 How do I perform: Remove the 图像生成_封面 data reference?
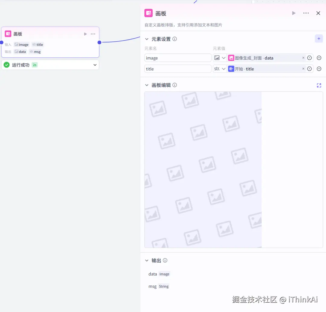[x=303, y=58]
